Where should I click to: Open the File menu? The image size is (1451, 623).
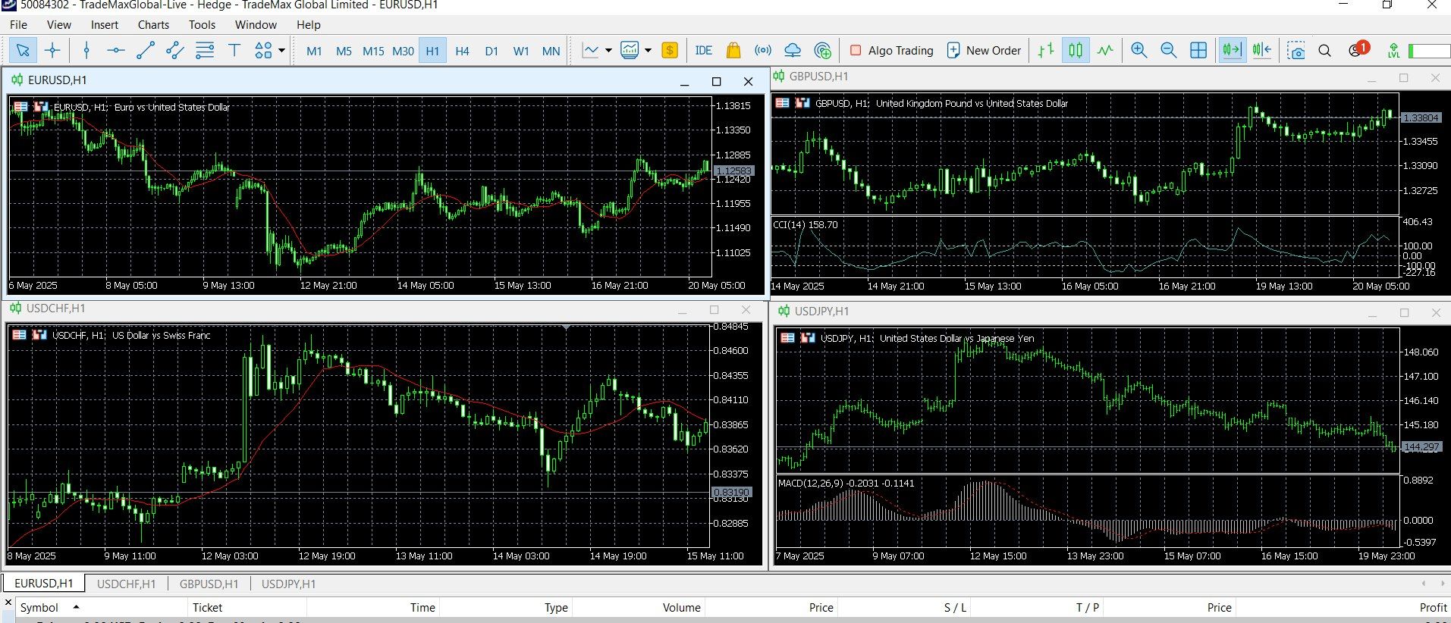click(x=18, y=24)
